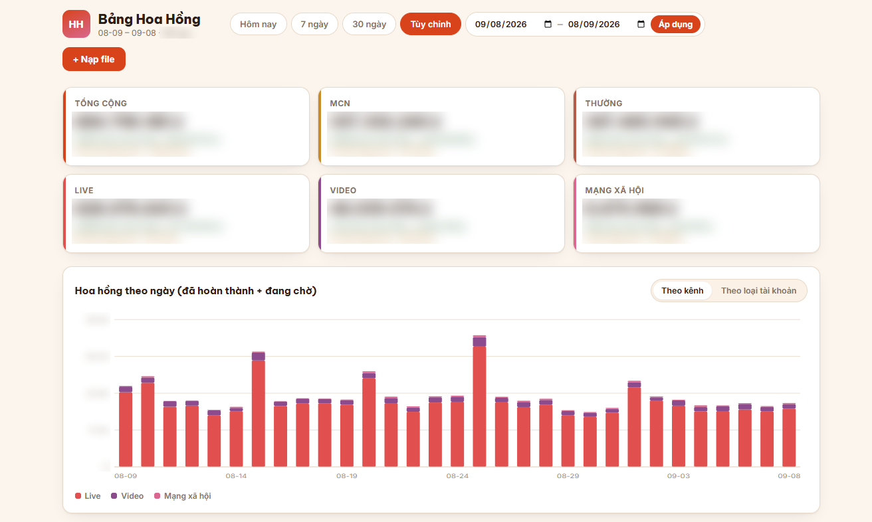Image resolution: width=872 pixels, height=522 pixels.
Task: Toggle the Live series in chart legend
Action: [88, 496]
